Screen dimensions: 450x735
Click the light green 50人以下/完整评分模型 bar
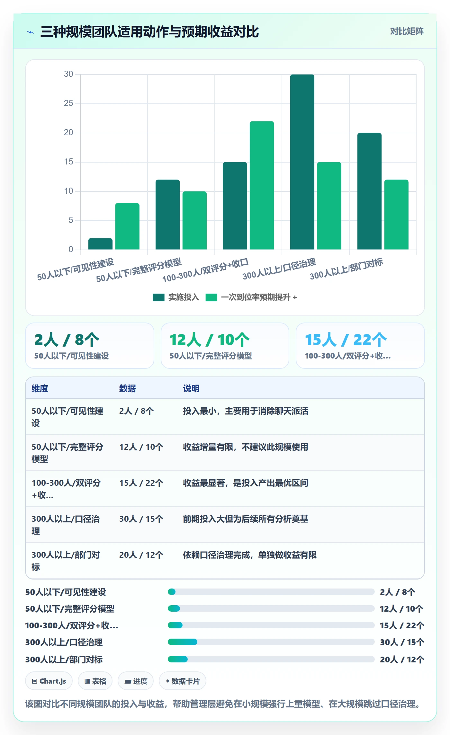coord(195,220)
